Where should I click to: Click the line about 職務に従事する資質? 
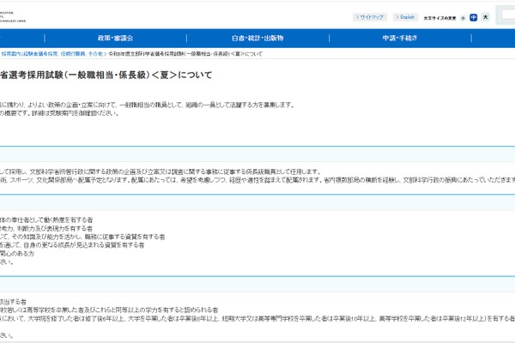coord(82,237)
